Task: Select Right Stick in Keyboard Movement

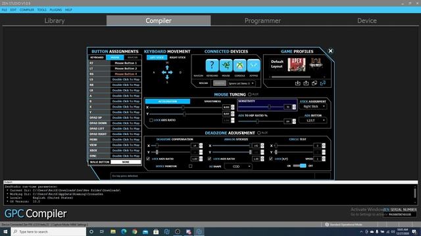Action: point(178,58)
